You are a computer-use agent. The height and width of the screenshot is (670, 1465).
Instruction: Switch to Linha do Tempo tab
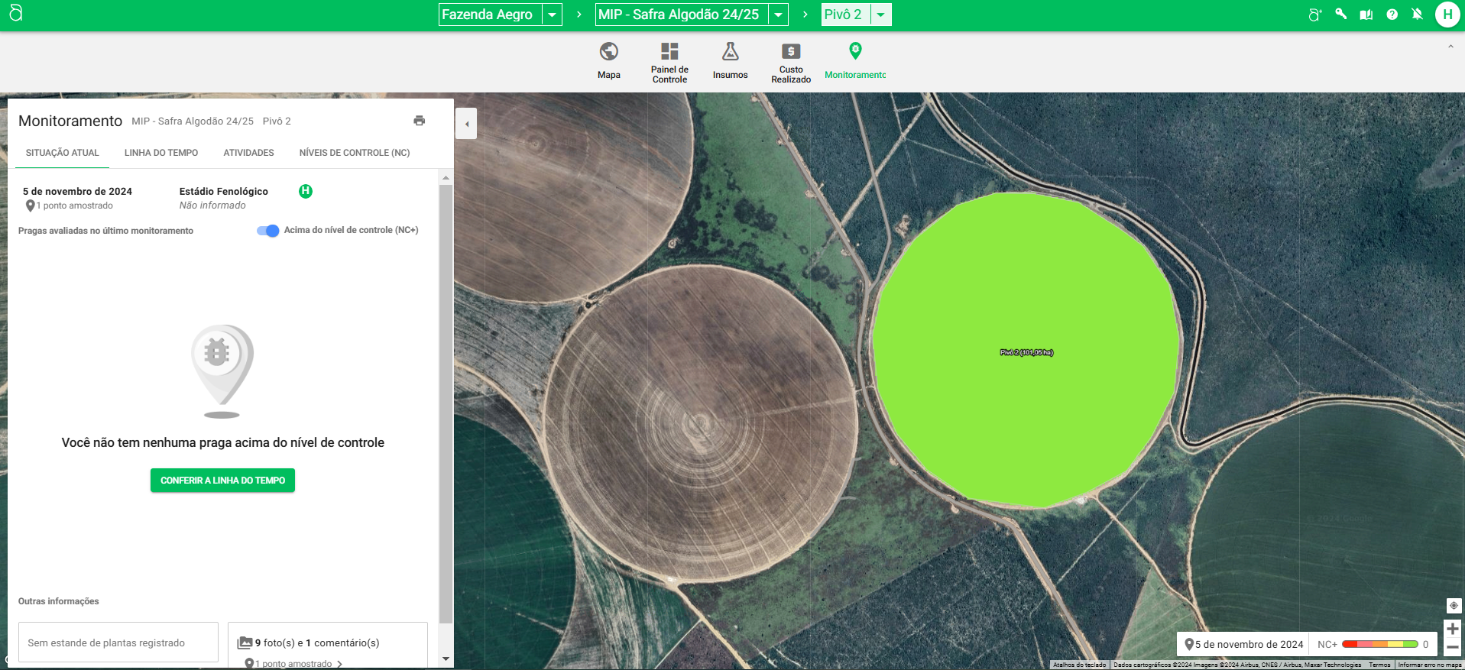point(161,153)
